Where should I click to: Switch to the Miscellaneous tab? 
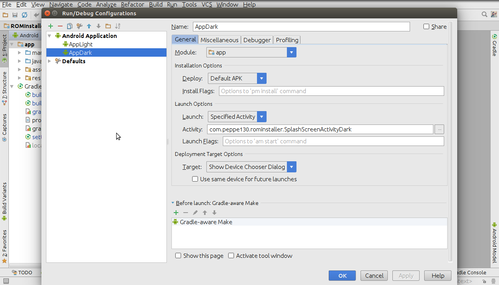(x=219, y=40)
